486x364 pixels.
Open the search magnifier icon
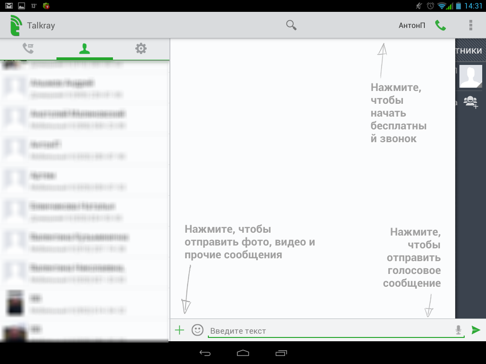coord(291,25)
